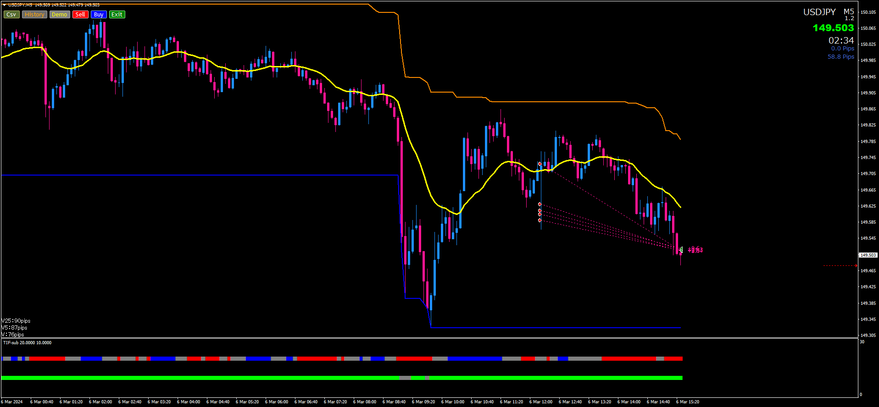The width and height of the screenshot is (879, 407).
Task: Click the 6 Mar 10:00 time label
Action: click(x=453, y=402)
